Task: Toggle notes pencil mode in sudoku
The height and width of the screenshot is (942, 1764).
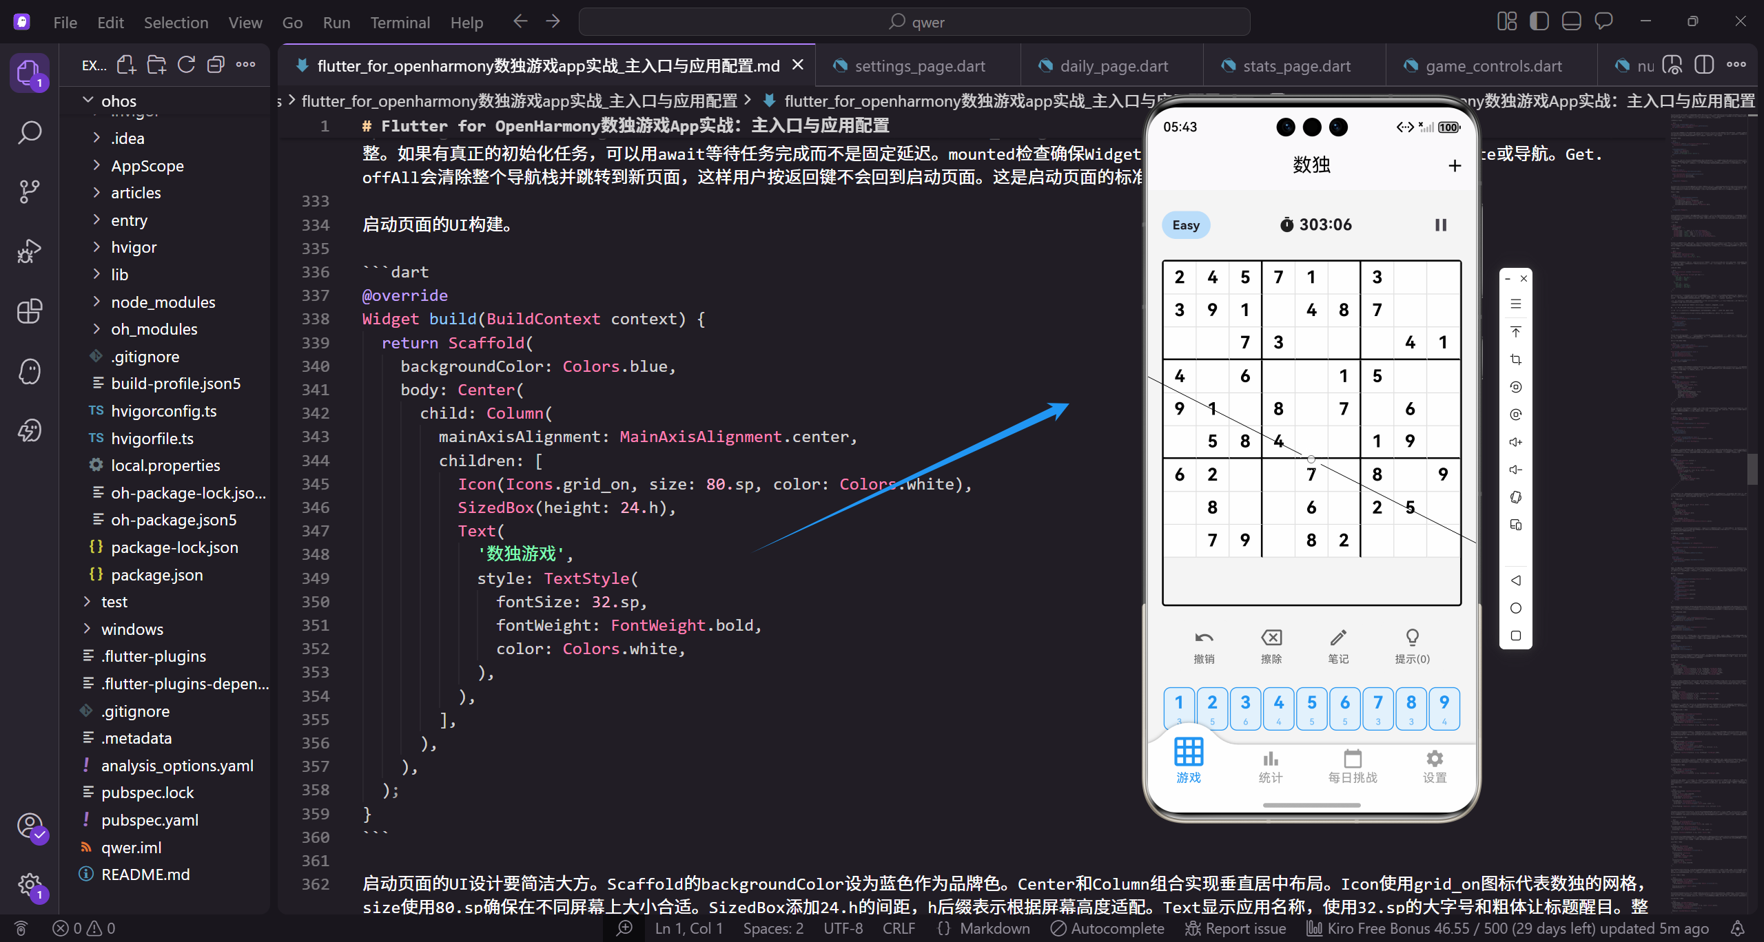Action: [1338, 638]
